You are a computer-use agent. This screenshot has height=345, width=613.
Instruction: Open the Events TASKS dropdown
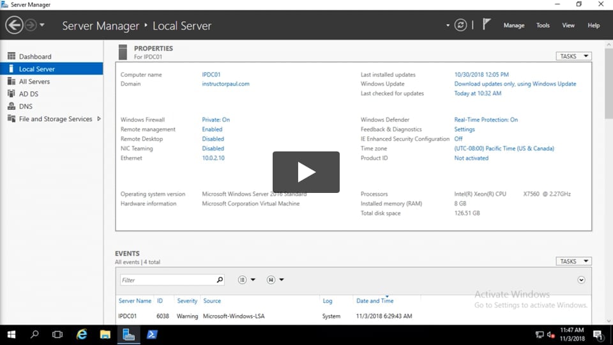click(x=573, y=261)
